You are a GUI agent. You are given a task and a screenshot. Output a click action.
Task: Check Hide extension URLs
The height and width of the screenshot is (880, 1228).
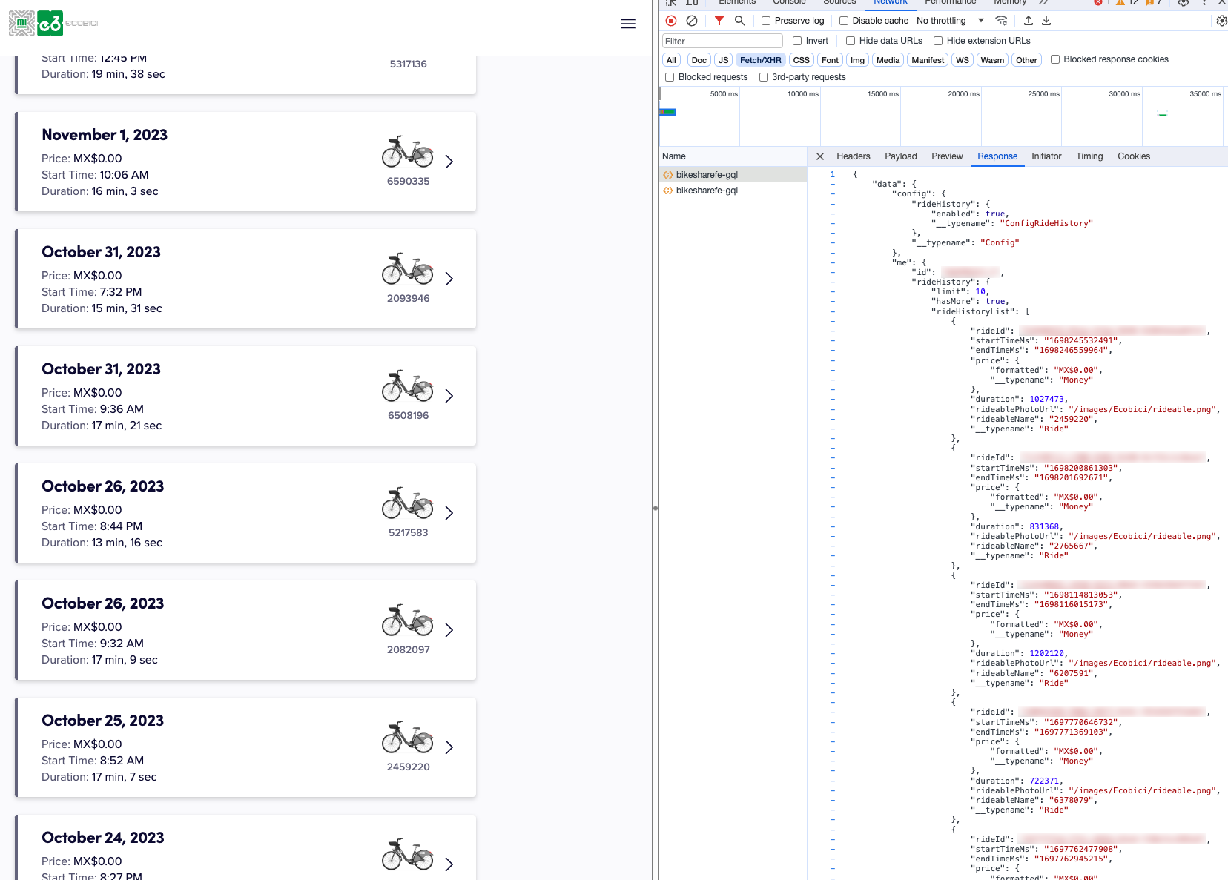(938, 41)
